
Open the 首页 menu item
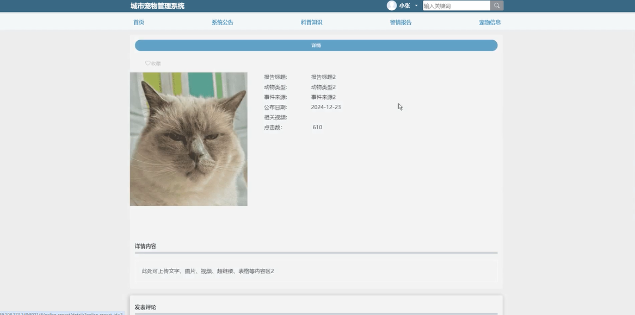[x=139, y=22]
